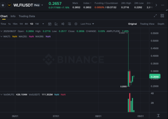168x119 pixels.
Task: Add WLFIUSDT to favorites with star icon
Action: point(3,5)
